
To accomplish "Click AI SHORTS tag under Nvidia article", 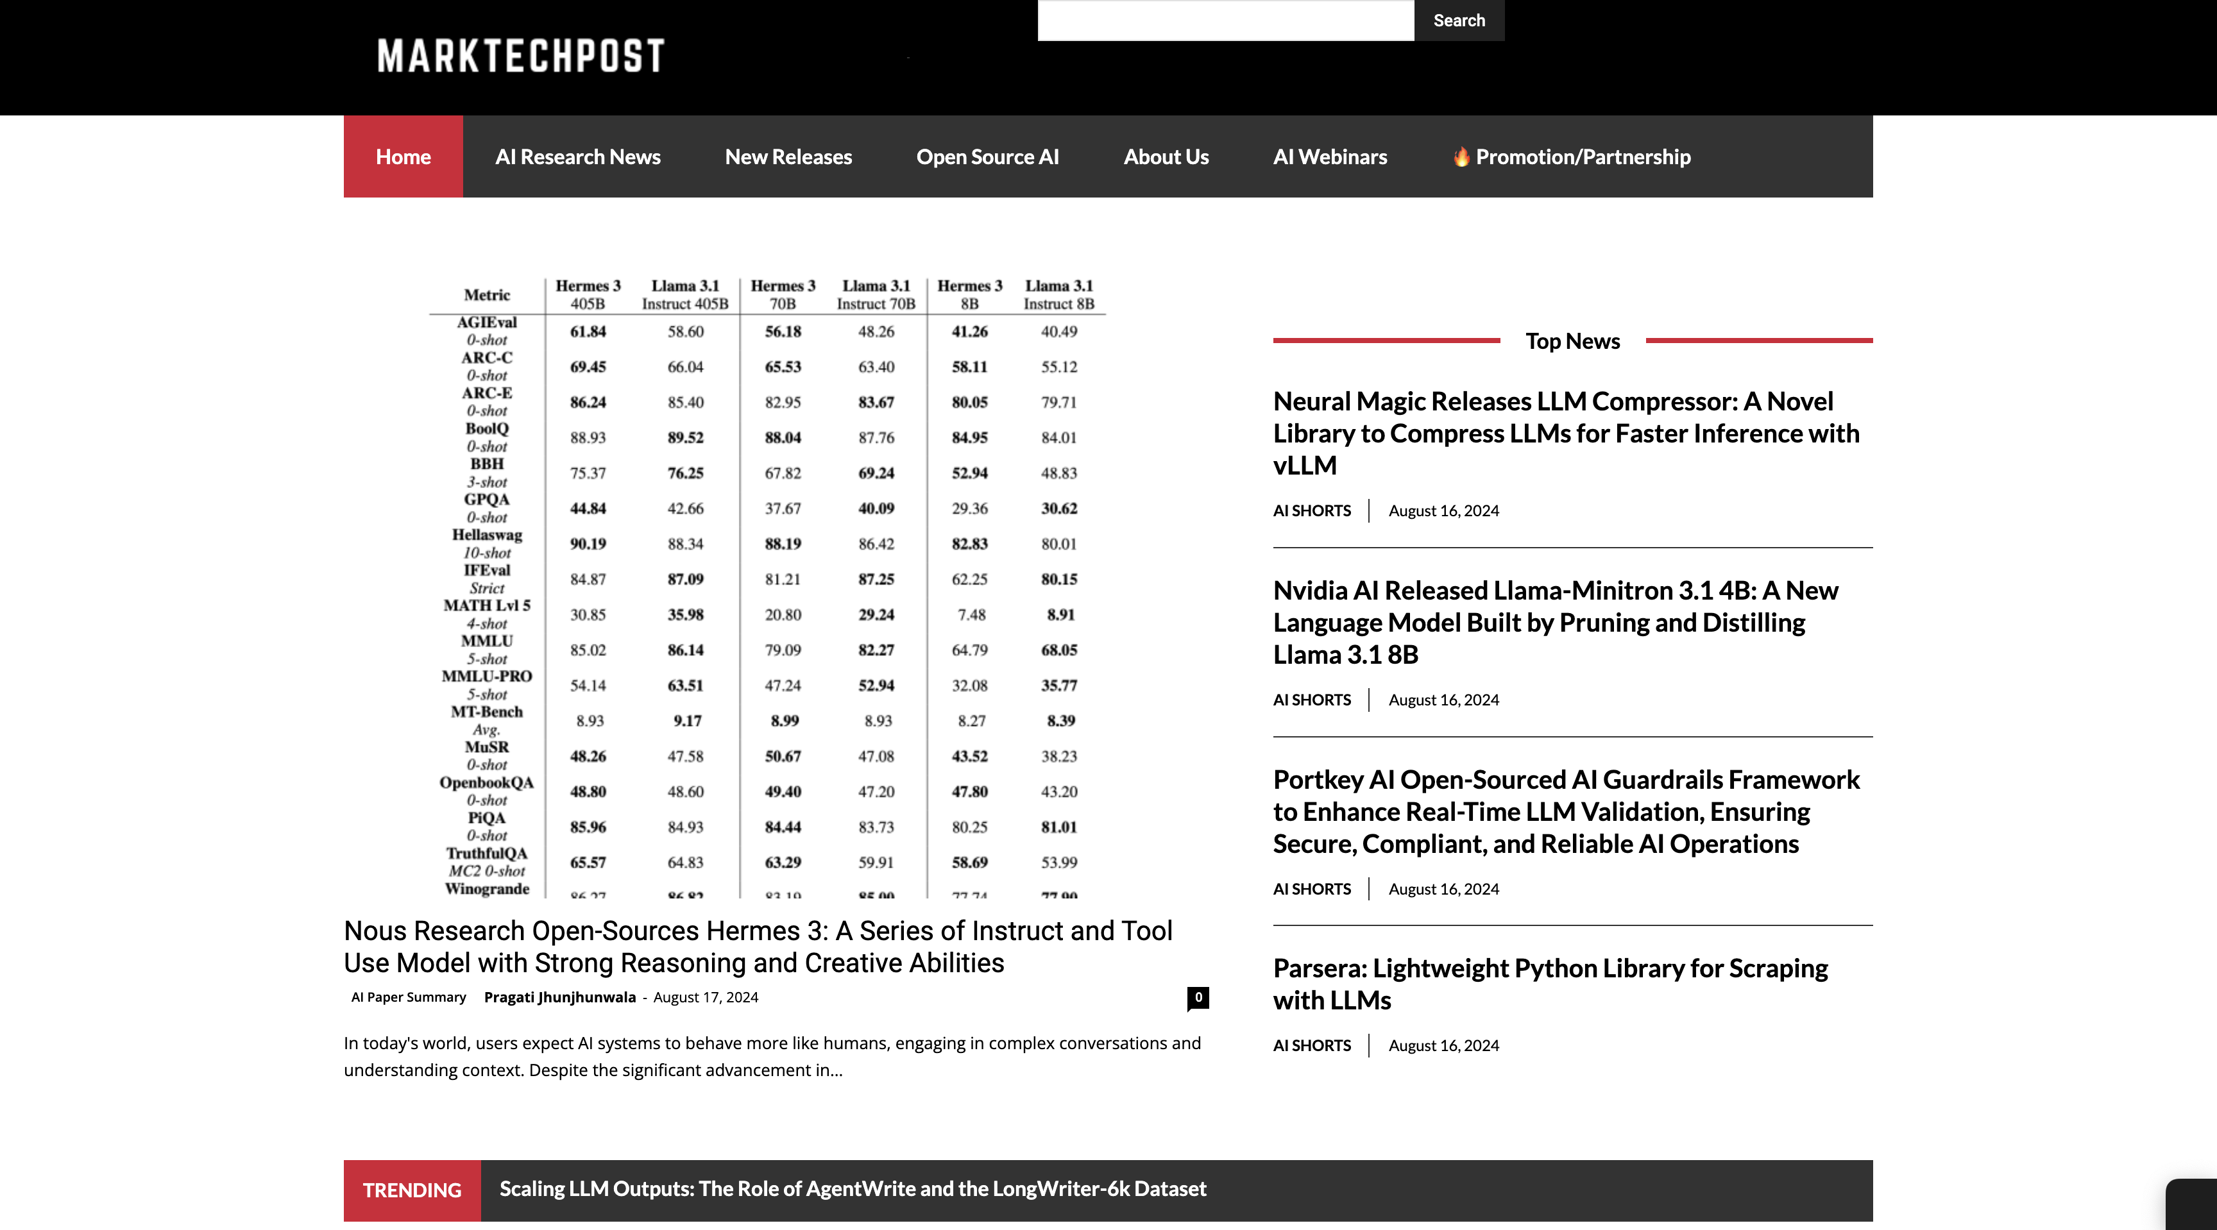I will 1312,699.
